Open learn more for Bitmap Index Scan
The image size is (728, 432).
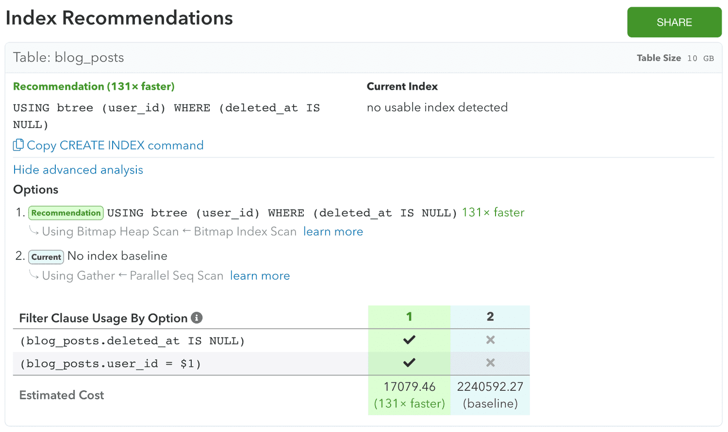[x=333, y=231]
